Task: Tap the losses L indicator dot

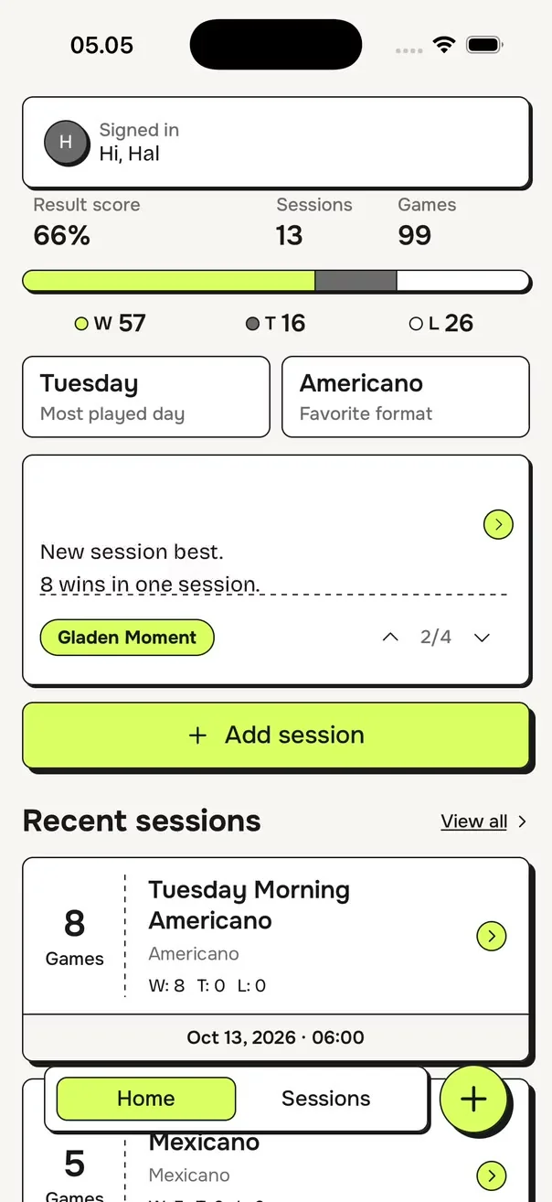Action: click(x=417, y=324)
